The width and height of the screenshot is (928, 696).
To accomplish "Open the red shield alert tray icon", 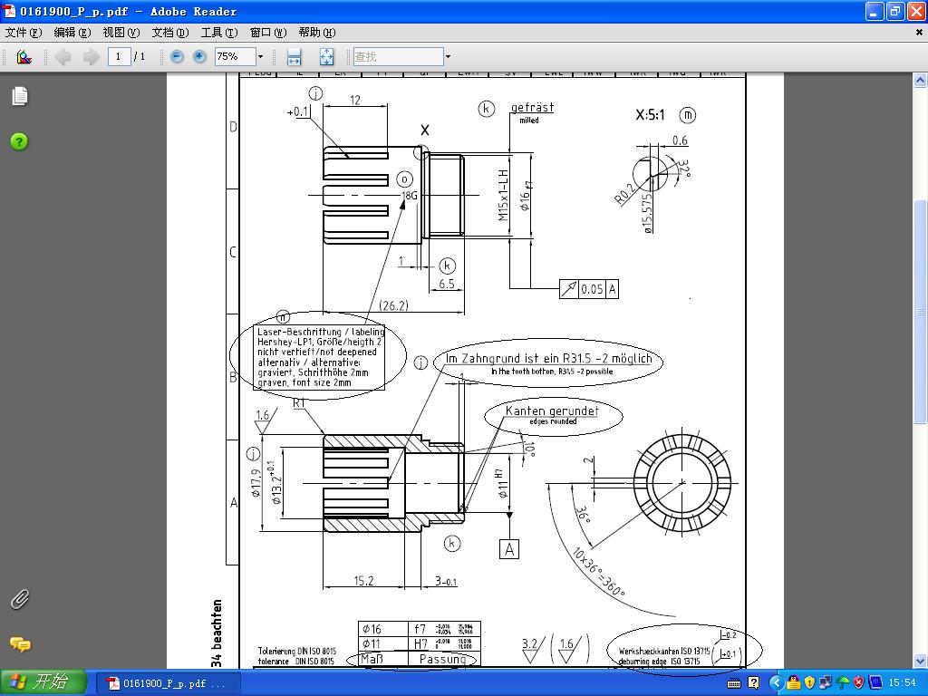I will (x=858, y=683).
